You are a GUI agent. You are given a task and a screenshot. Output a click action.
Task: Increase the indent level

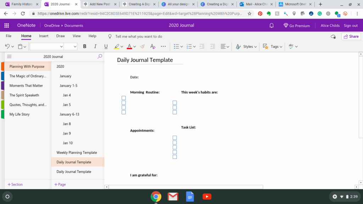click(213, 46)
